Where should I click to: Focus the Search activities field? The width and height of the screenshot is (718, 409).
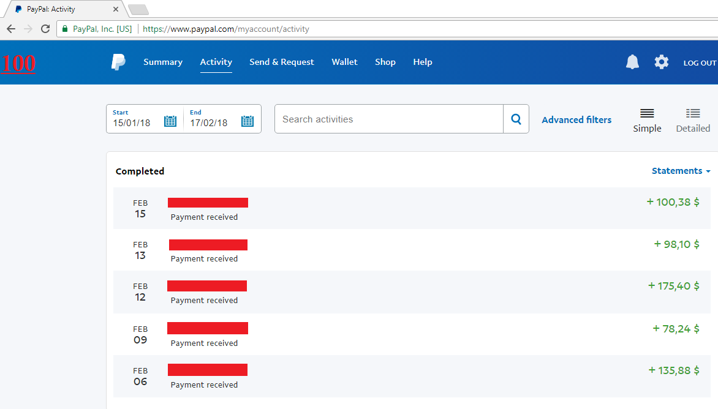(389, 119)
